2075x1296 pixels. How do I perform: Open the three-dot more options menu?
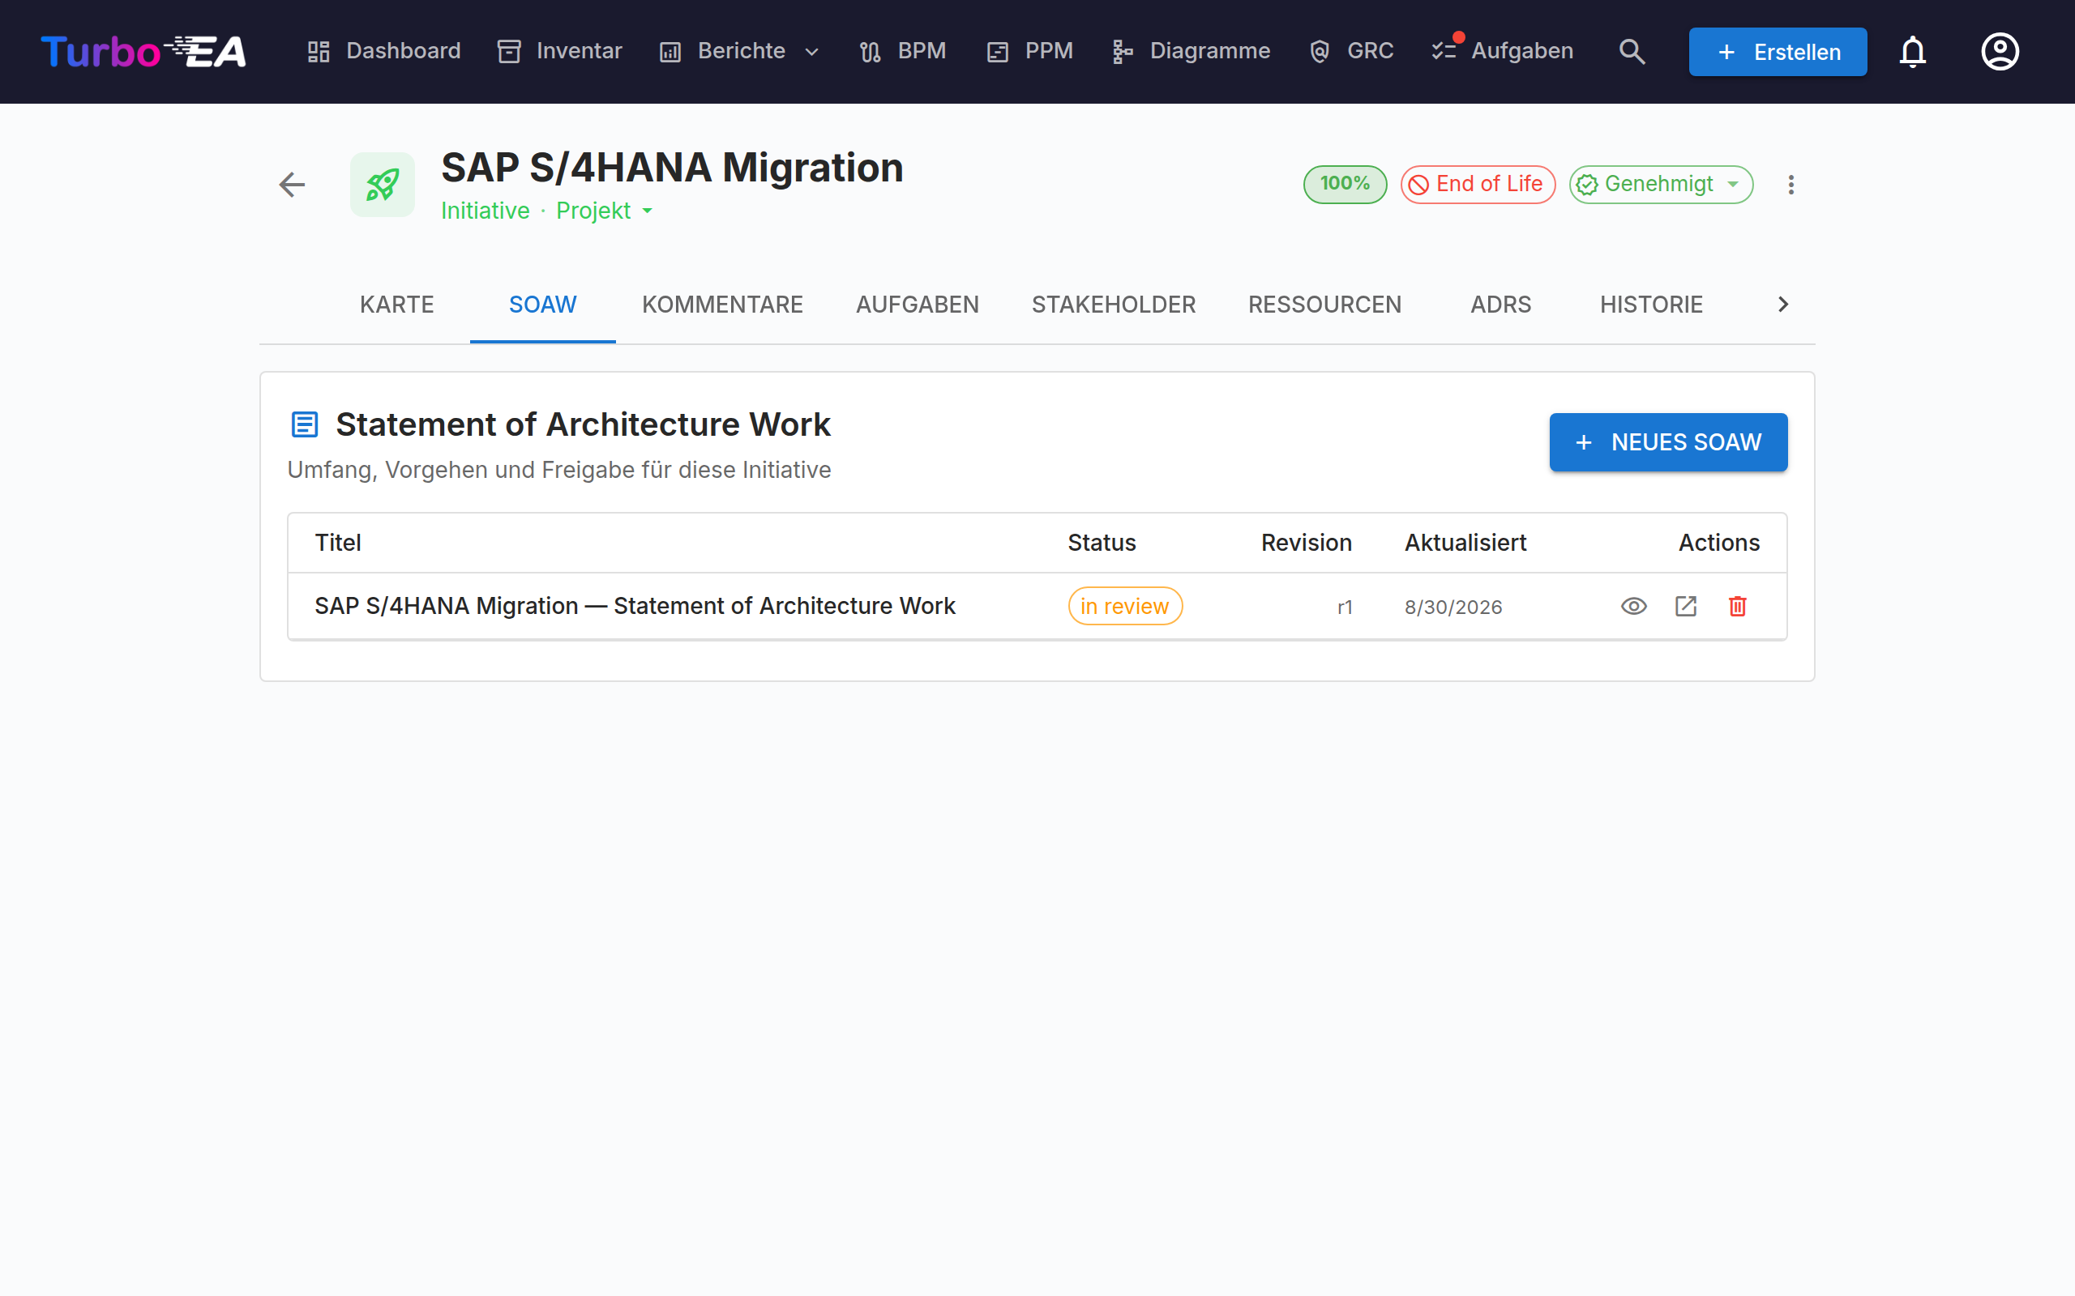1791,185
